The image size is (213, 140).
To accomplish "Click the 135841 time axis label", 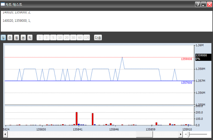I will tap(78, 129).
